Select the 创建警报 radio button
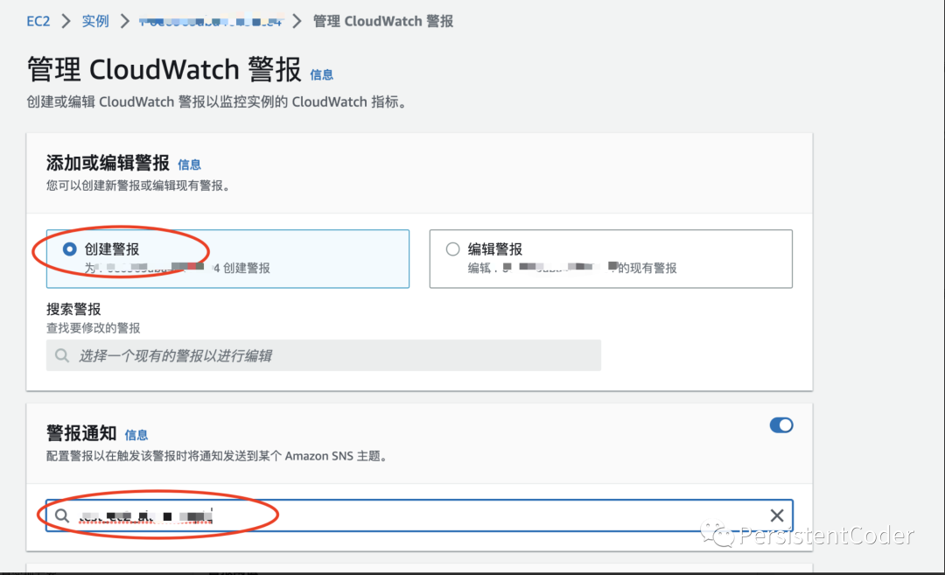Viewport: 945px width, 575px height. point(70,249)
